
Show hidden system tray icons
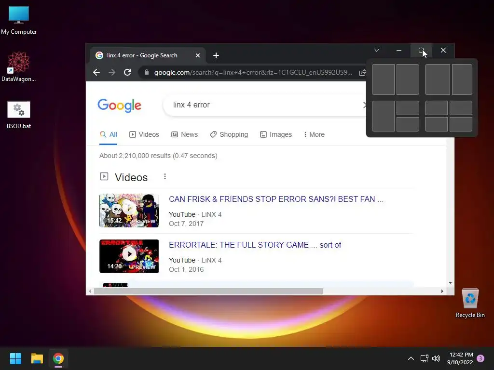(411, 358)
